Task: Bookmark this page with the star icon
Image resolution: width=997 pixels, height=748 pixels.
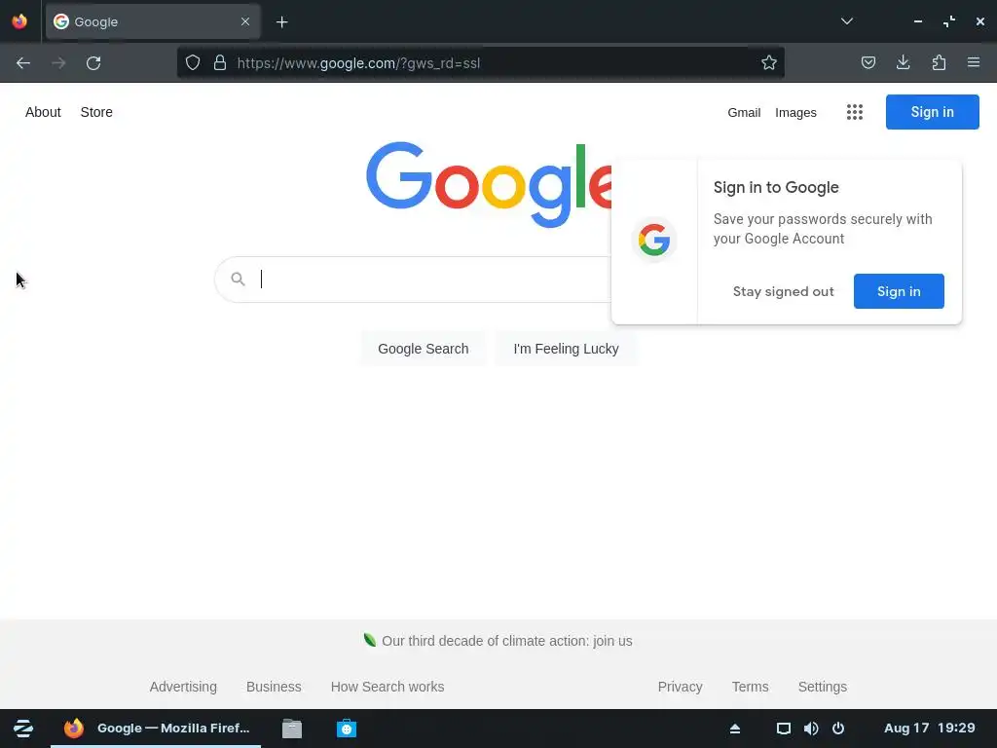Action: coord(769,62)
